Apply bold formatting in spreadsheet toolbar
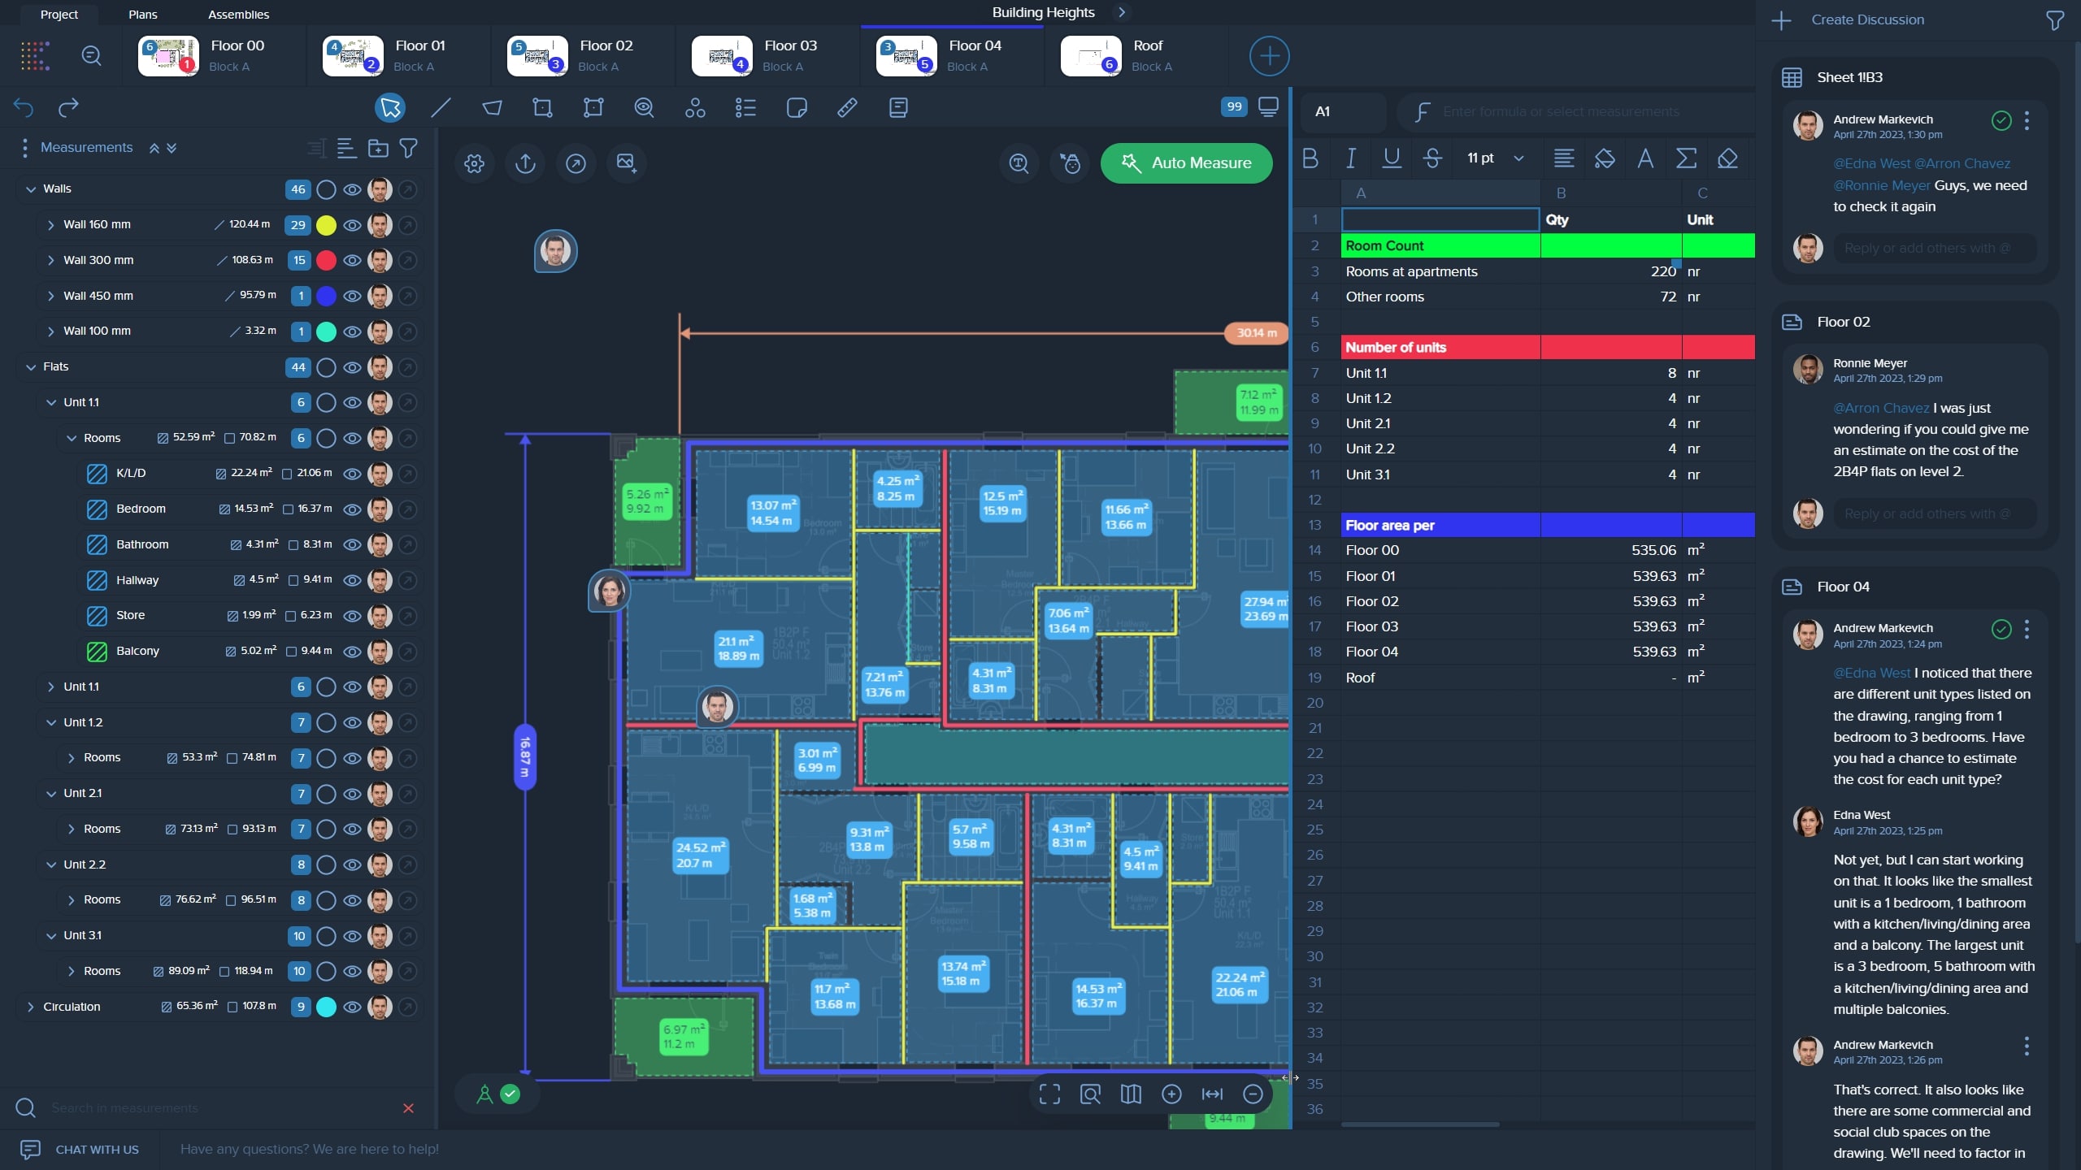 (1311, 159)
